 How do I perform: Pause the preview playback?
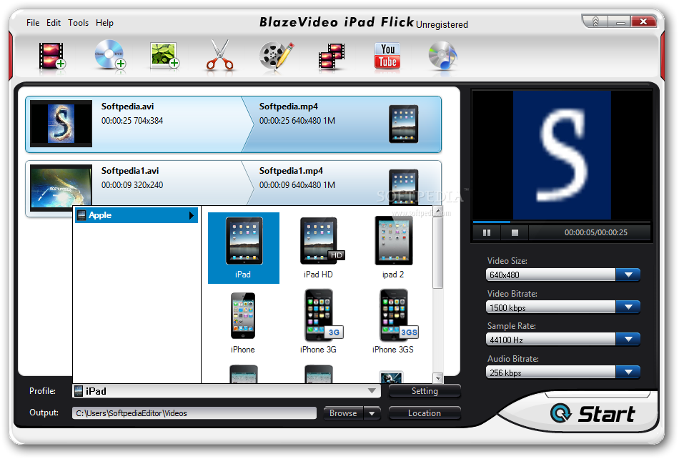pyautogui.click(x=487, y=232)
